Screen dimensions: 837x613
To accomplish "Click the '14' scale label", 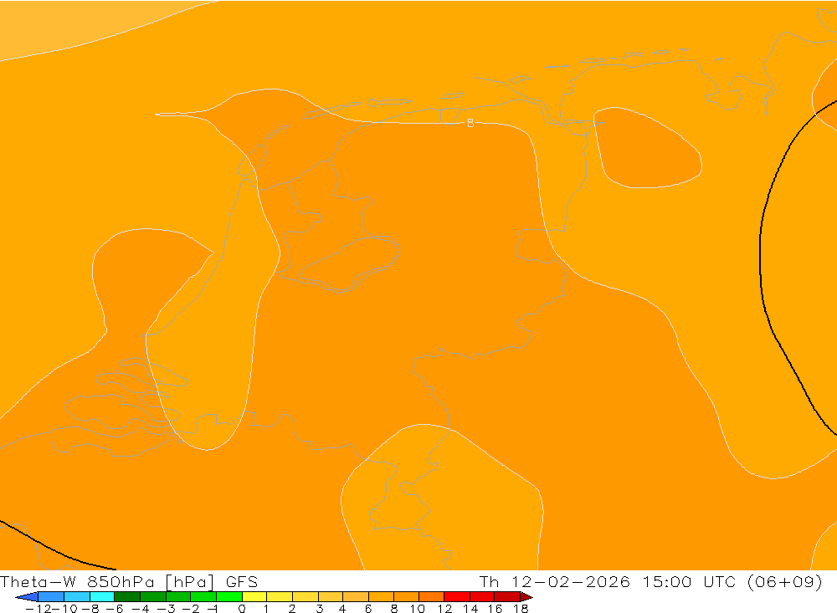I will click(470, 609).
